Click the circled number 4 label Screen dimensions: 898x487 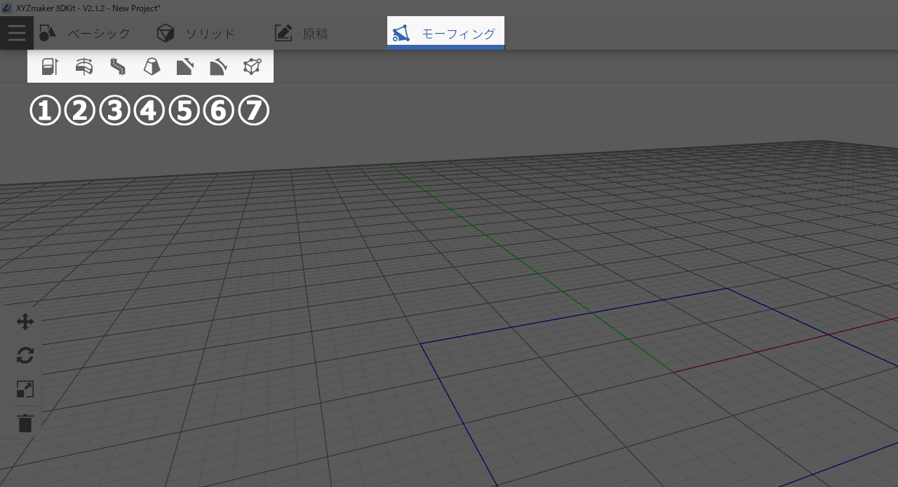pyautogui.click(x=149, y=111)
